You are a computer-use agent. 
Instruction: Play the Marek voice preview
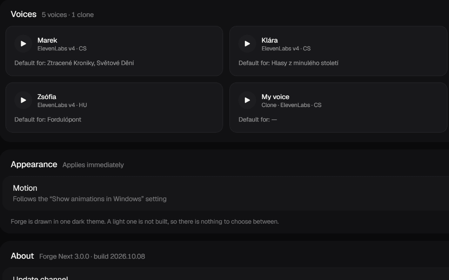[23, 44]
